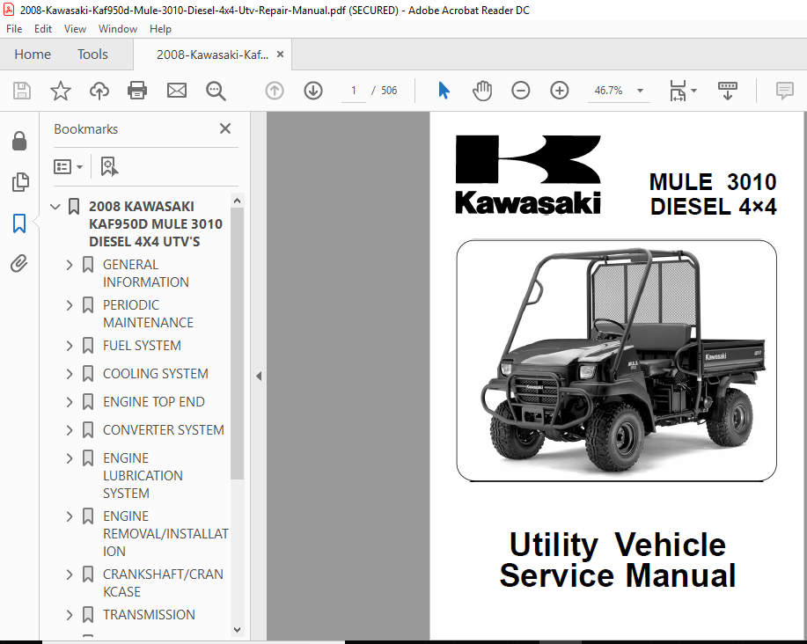
Task: Jump to Periodic Maintenance bookmark
Action: point(148,314)
